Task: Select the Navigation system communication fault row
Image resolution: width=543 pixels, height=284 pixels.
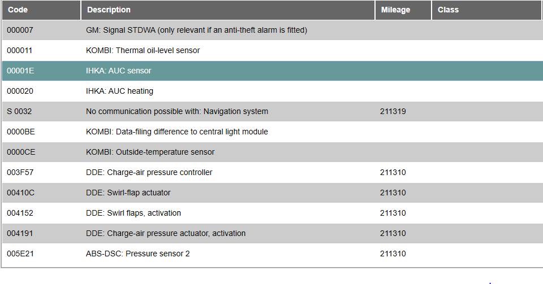Action: pos(273,111)
